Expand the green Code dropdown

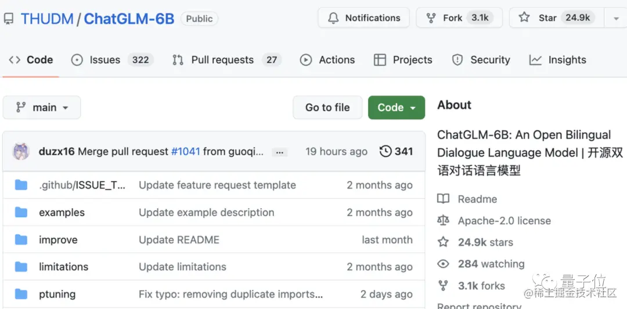397,107
